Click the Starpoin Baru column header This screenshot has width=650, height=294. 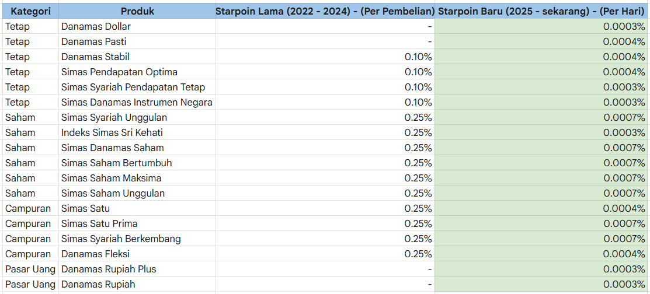point(542,11)
